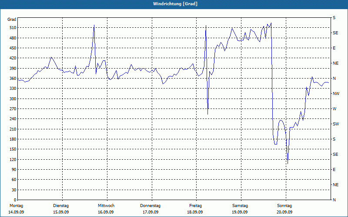Select the date "19.09.09"
The image size is (348, 217).
point(240,212)
